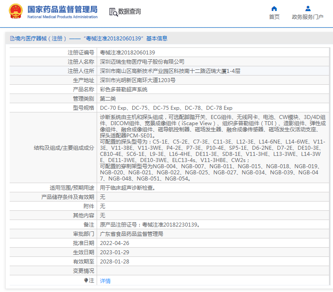333x292 pixels.
Task: Open the 数据查询 search icon
Action: [x=113, y=12]
